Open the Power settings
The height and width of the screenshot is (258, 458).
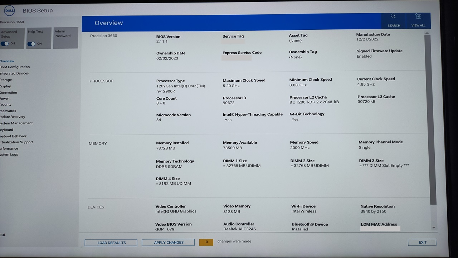click(x=4, y=98)
